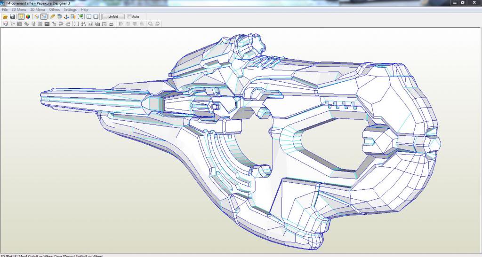Enable the Auto checkbox
Viewport: 482px width, 257px height.
pyautogui.click(x=129, y=16)
